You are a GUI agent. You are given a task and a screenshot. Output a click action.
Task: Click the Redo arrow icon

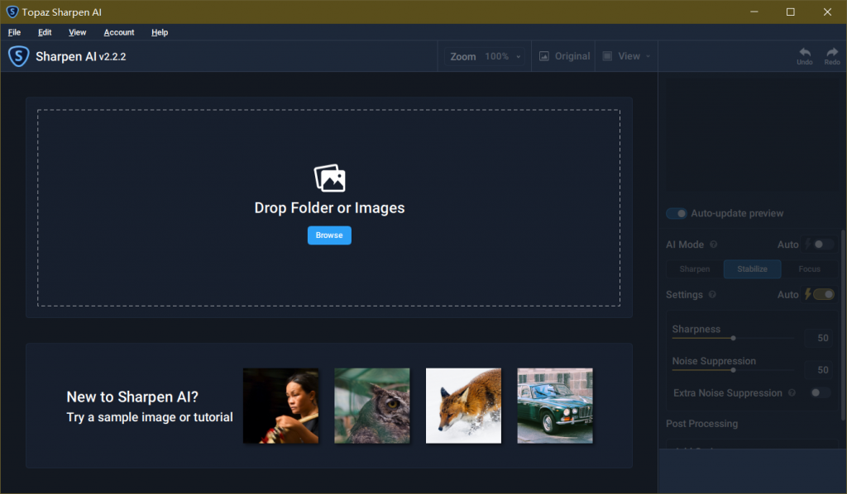click(831, 52)
